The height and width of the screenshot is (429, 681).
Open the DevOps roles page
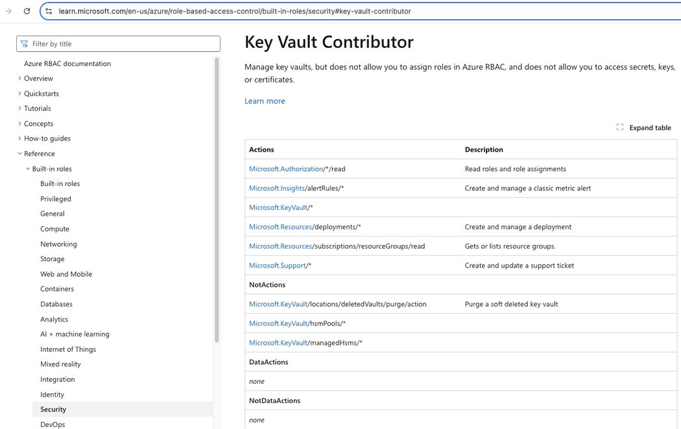54,424
